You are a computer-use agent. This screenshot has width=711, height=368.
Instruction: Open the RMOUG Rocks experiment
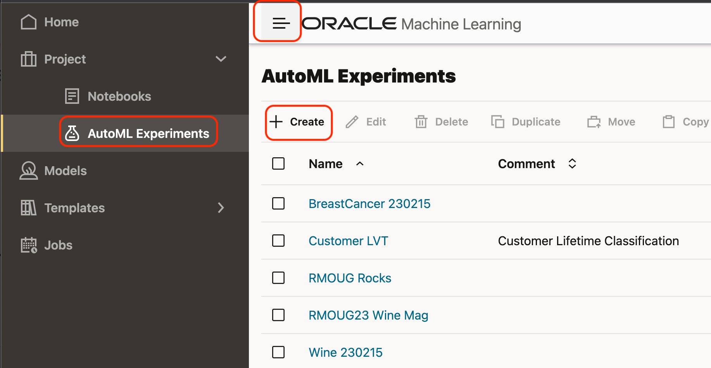point(349,278)
